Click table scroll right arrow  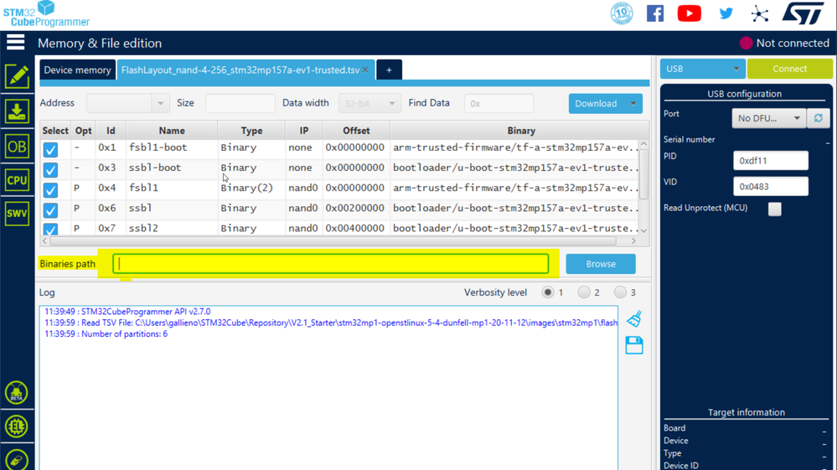point(633,241)
